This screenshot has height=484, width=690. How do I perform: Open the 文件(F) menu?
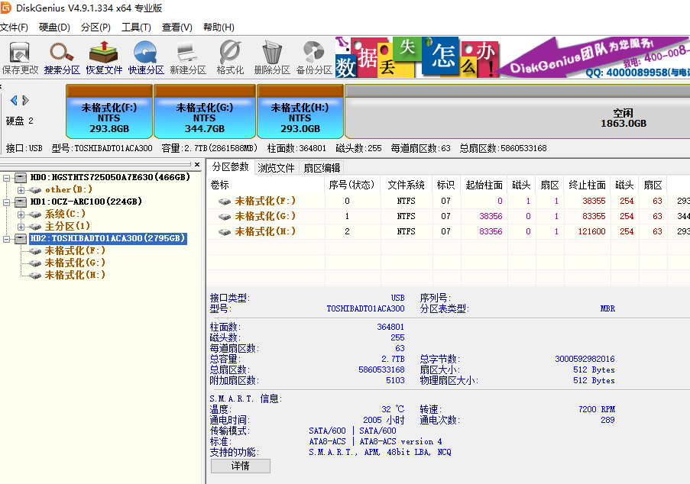click(x=14, y=27)
